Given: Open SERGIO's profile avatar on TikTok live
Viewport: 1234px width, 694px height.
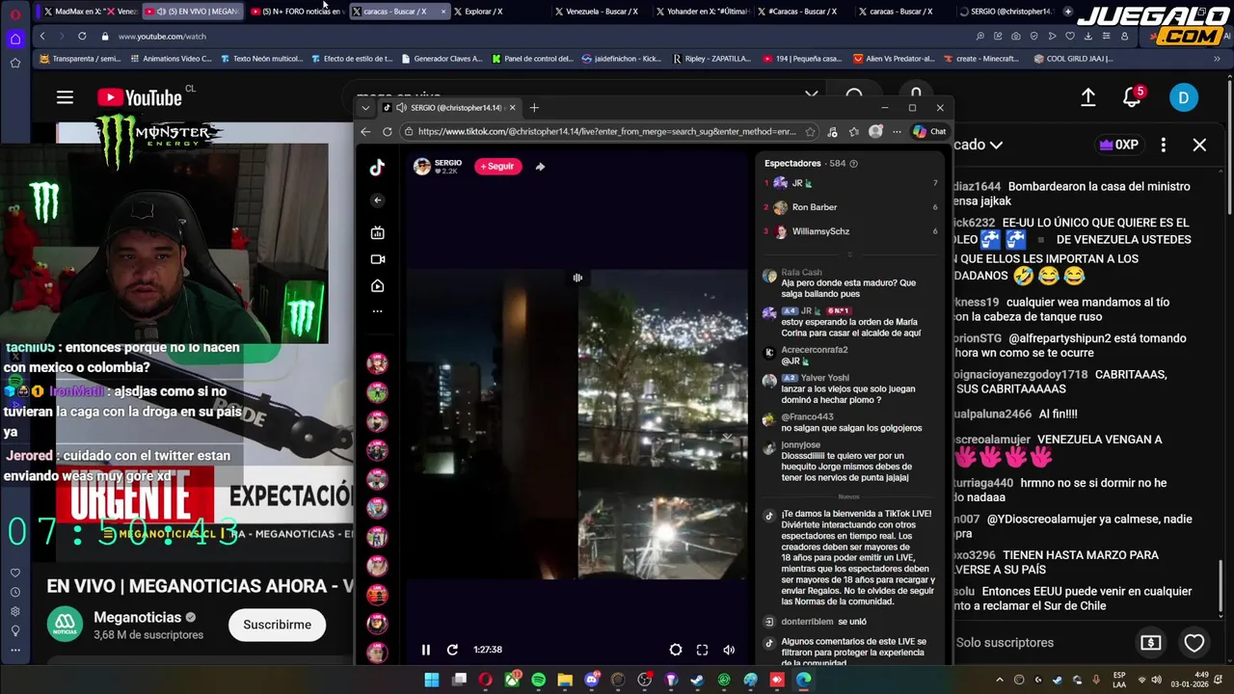Looking at the screenshot, I should tap(422, 166).
